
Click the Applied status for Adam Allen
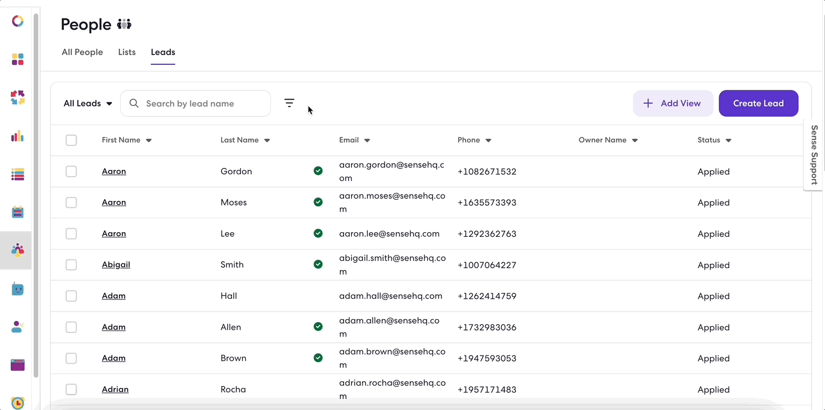pos(714,327)
